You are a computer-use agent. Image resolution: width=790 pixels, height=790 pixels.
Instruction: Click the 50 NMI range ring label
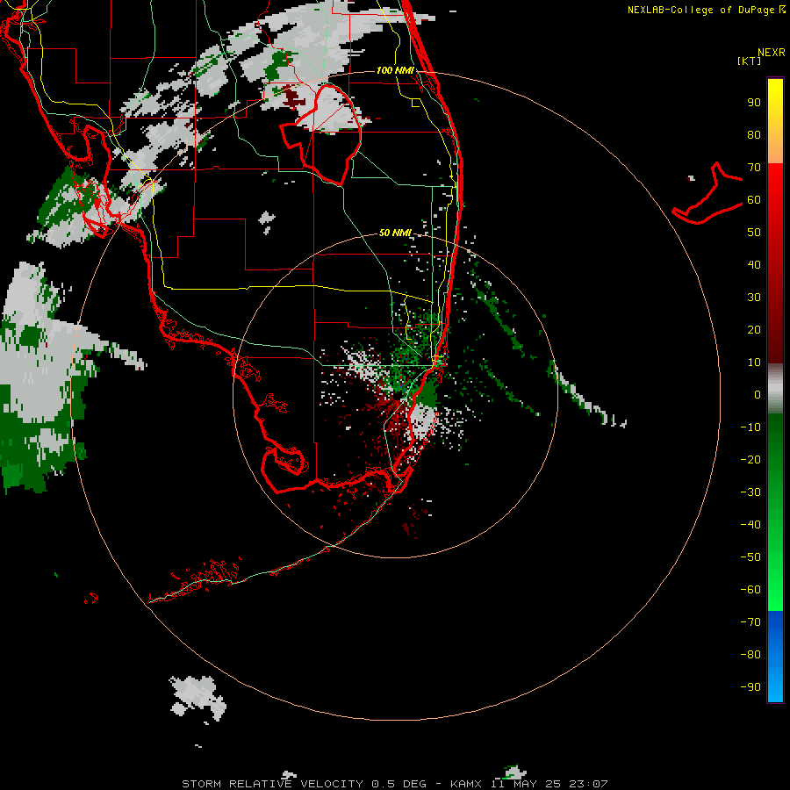[395, 233]
